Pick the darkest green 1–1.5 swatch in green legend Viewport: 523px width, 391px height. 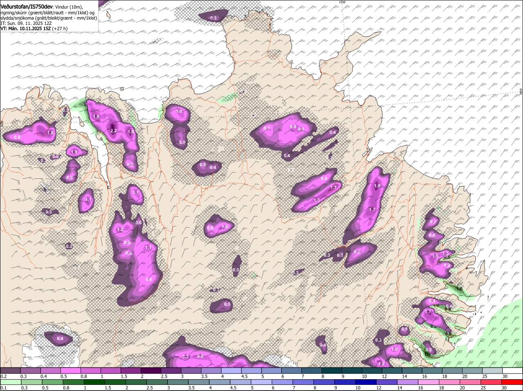(x=94, y=382)
